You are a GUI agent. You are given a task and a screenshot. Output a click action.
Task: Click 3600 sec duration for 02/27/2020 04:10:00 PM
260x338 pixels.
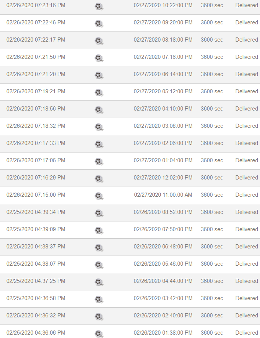point(212,109)
